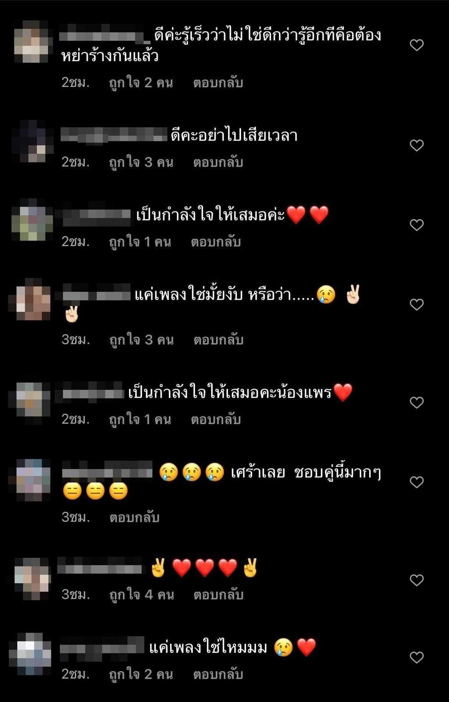The height and width of the screenshot is (702, 449).
Task: Reply to 'เศร้าเลย ชอบคู่นี้มากๆ' comment
Action: pos(134,517)
